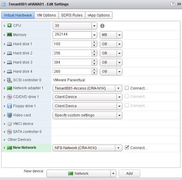Open help via the question mark icon

(x=172, y=4)
